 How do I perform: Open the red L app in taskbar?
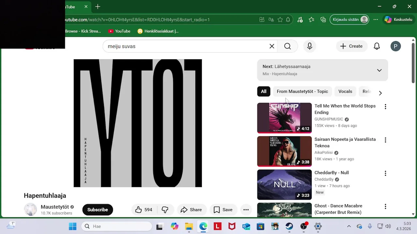218,226
